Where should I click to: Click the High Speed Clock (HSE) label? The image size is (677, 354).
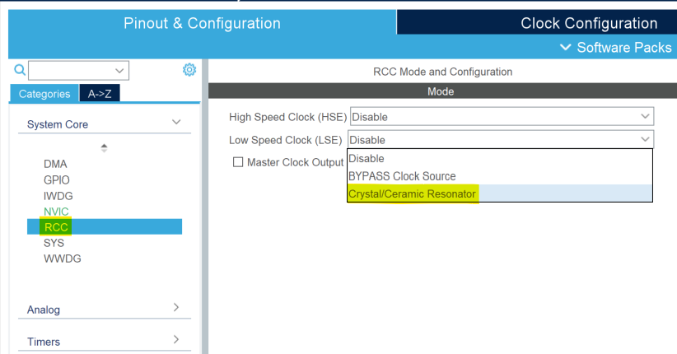point(288,117)
